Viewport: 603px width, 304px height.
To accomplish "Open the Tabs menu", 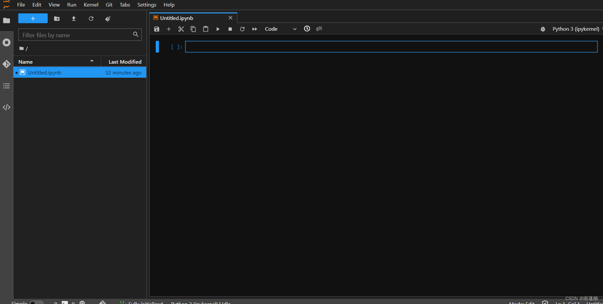I will (x=125, y=5).
